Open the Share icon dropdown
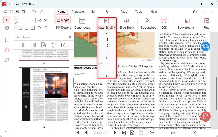 [195, 12]
